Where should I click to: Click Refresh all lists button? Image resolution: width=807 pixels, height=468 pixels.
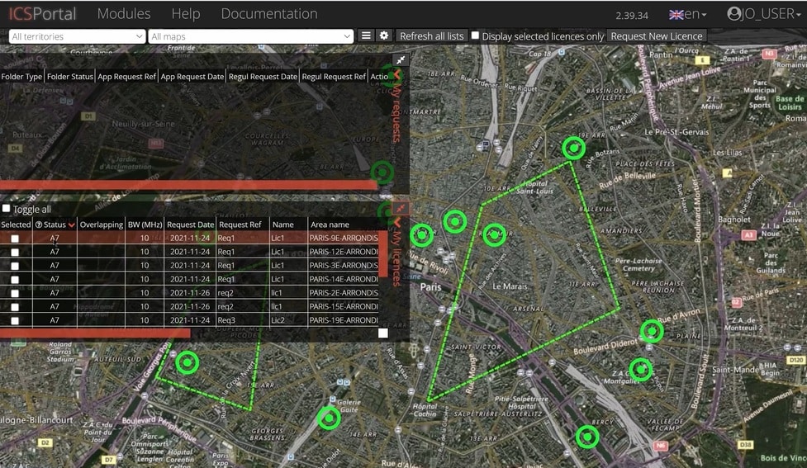tap(431, 36)
